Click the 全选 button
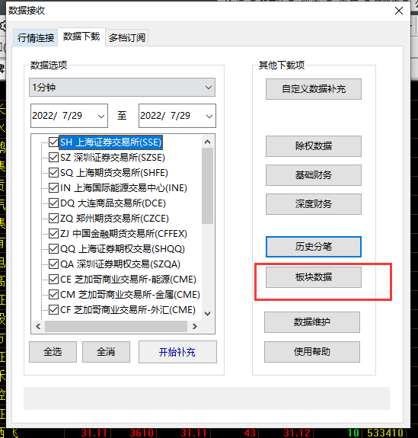418x438 pixels. [53, 352]
